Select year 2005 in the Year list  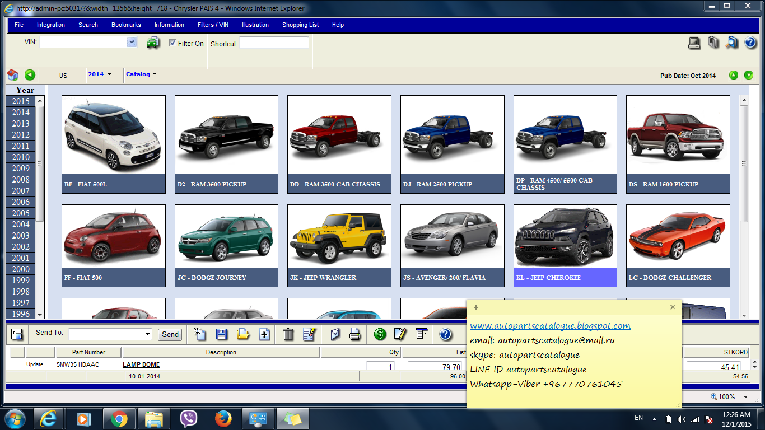tap(21, 213)
